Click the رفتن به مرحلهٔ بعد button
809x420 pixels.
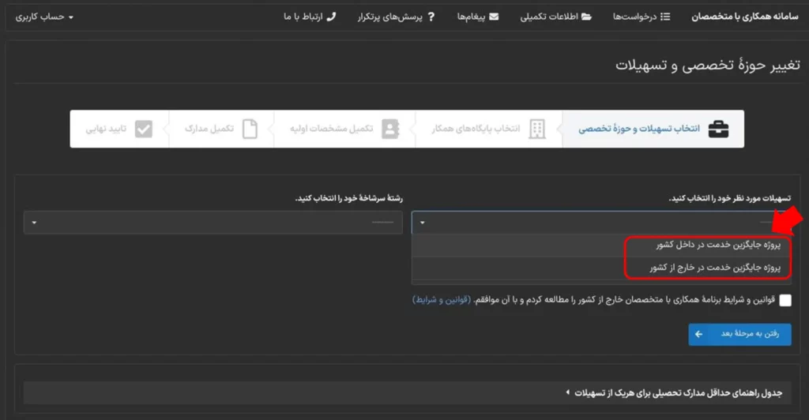tap(739, 335)
